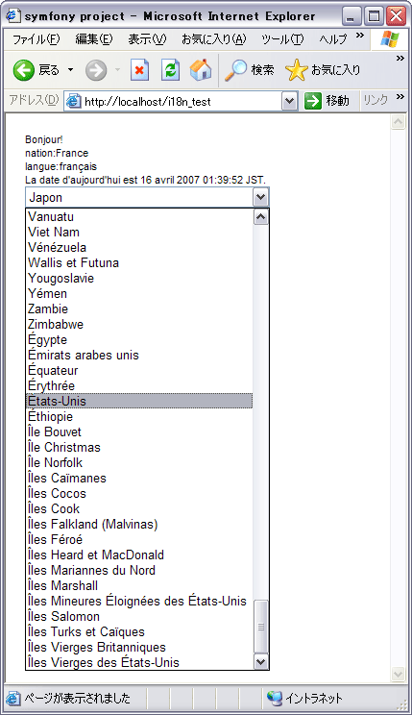Expand the リンク links toolbar chevron
The width and height of the screenshot is (412, 715).
click(400, 97)
